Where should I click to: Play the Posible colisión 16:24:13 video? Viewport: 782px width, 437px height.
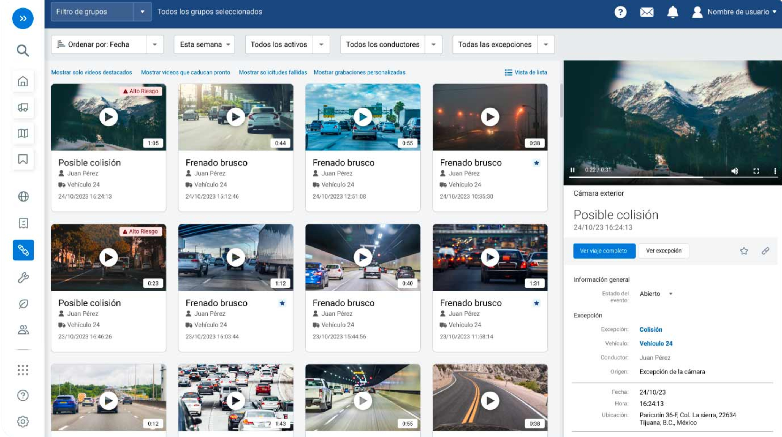tap(109, 117)
